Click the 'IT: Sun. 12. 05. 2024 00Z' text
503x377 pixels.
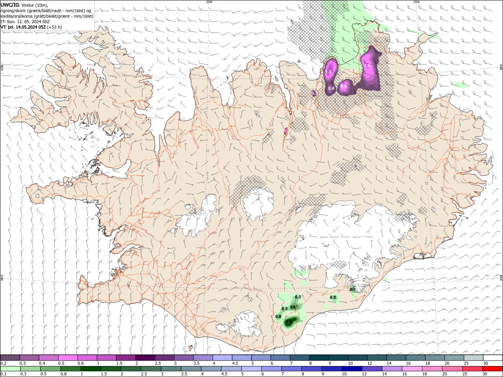pyautogui.click(x=25, y=22)
